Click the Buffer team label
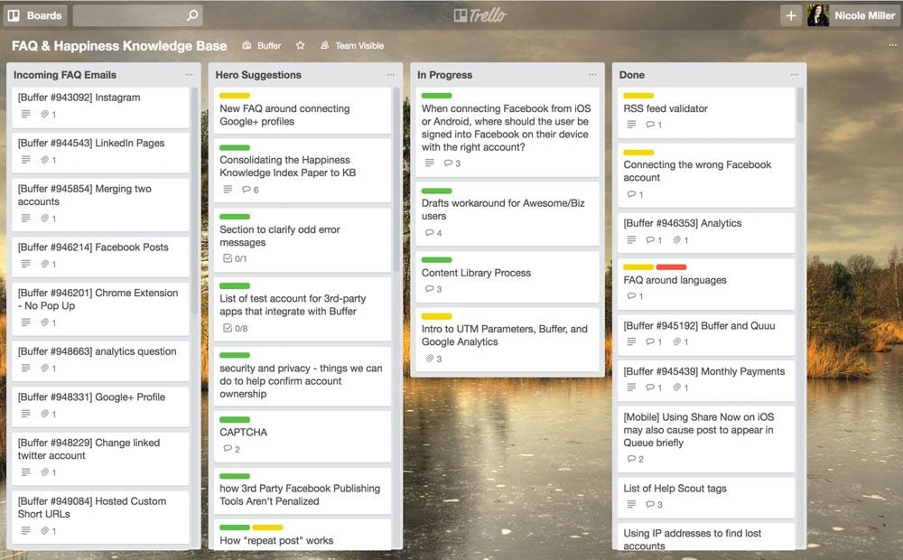Screen dimensions: 903x560 tap(262, 45)
